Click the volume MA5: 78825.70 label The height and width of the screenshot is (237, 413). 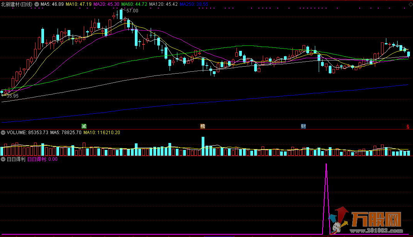tap(66, 133)
